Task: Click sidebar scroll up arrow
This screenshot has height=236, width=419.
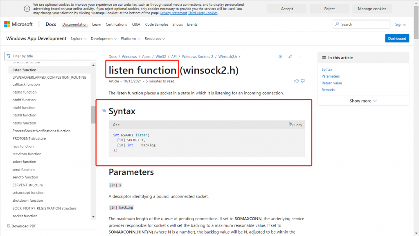Action: click(x=93, y=65)
